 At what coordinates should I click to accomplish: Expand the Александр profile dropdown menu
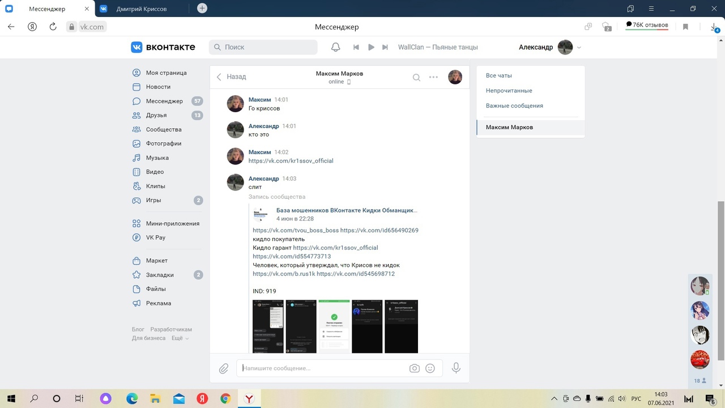coord(579,48)
